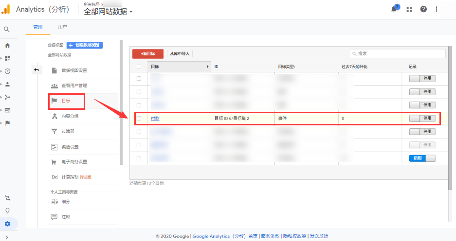Screen dimensions: 456x241
Task: Tick the checkbox for the 付款 goal row
Action: (x=139, y=118)
